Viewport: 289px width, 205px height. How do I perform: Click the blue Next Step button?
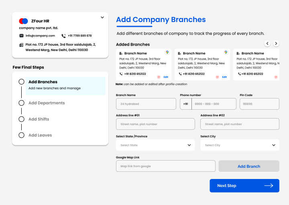pos(244,185)
